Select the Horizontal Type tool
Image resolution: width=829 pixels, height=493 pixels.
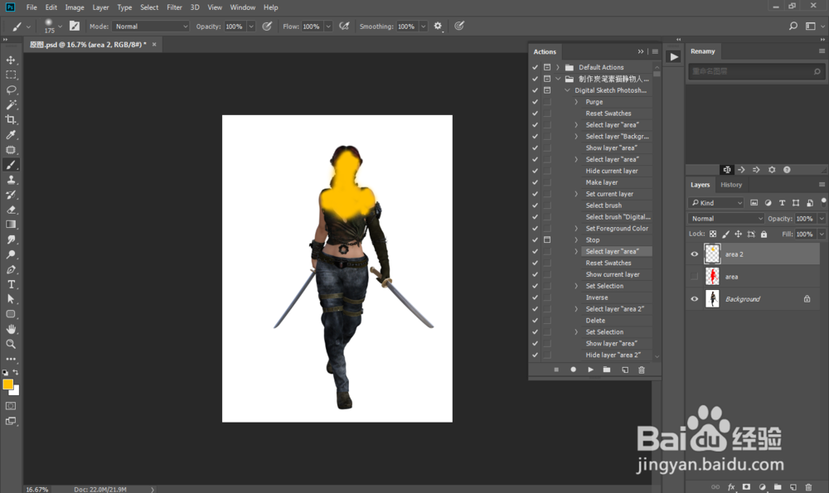(x=11, y=283)
